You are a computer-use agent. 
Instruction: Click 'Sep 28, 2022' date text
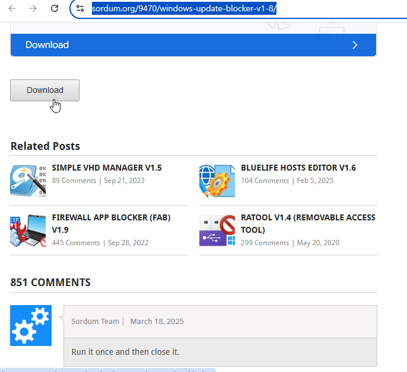[x=128, y=243]
